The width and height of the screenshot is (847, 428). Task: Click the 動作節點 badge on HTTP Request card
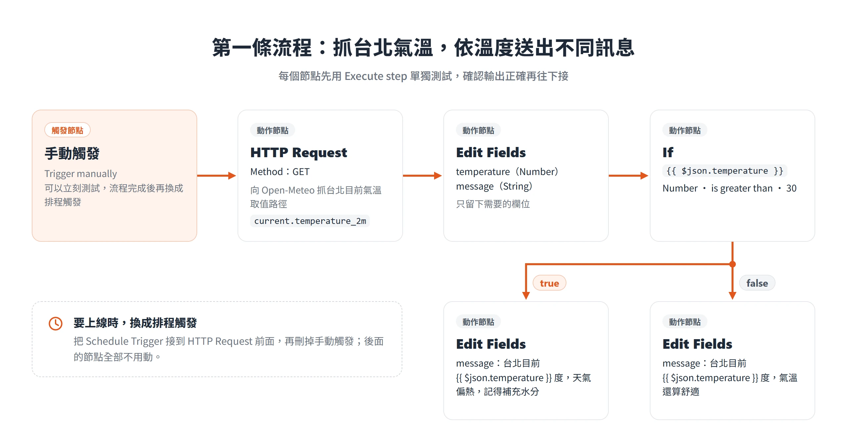point(273,130)
